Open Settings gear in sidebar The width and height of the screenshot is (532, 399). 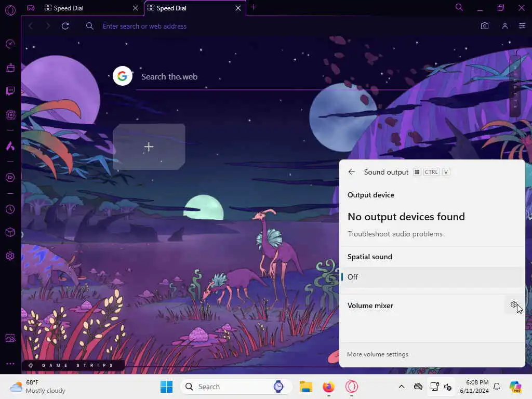click(x=10, y=256)
